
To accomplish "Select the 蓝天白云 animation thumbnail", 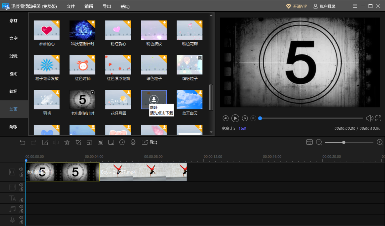I will click(190, 100).
